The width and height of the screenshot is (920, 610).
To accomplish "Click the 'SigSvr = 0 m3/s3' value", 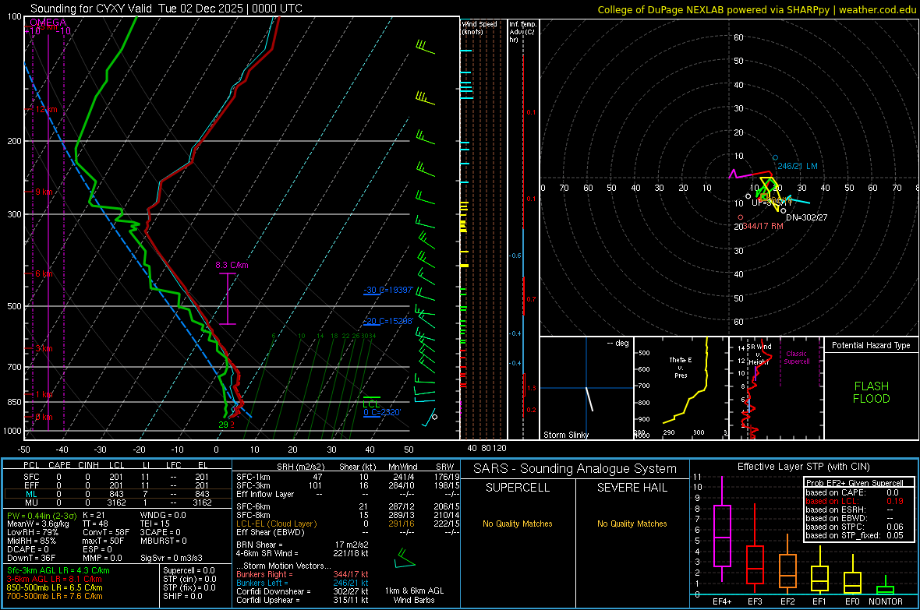I will click(172, 558).
